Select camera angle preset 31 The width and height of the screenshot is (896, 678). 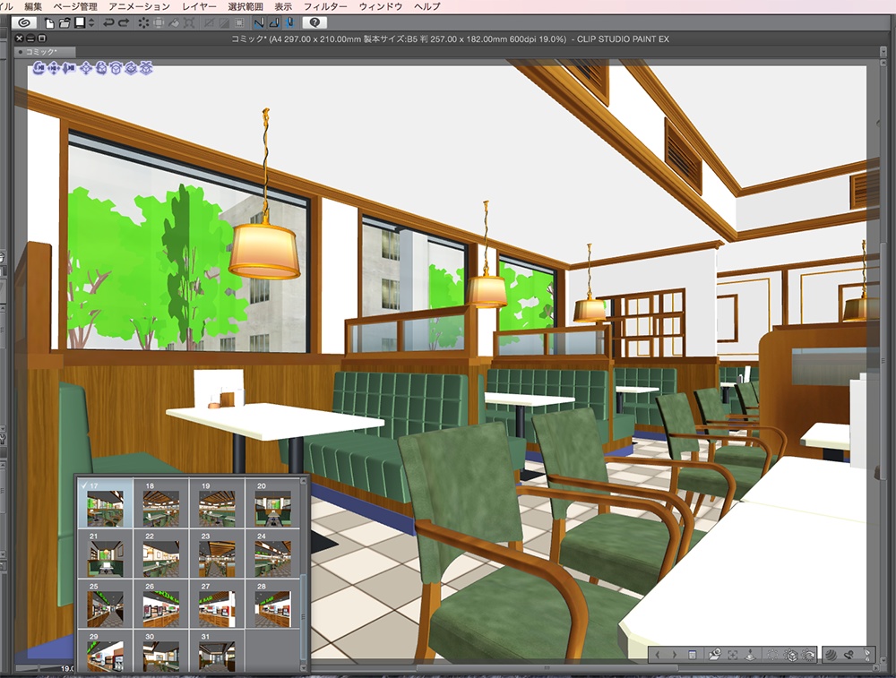[x=217, y=650]
